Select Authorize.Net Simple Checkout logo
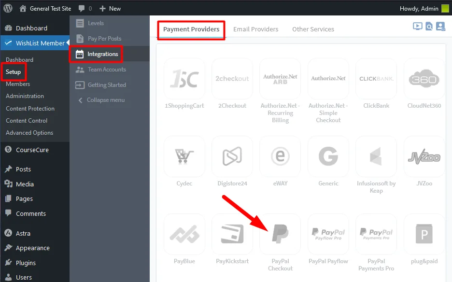 (328, 79)
